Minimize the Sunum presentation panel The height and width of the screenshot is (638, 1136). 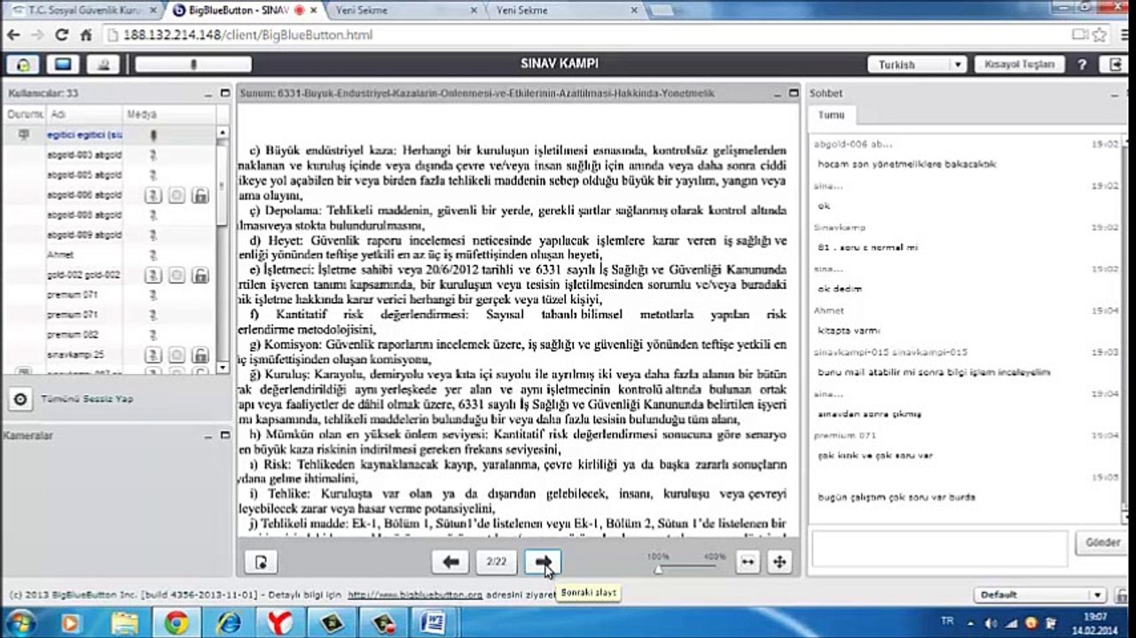point(780,93)
